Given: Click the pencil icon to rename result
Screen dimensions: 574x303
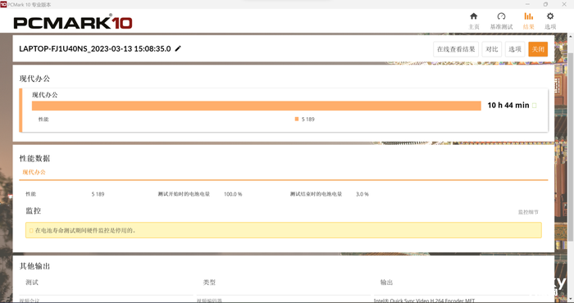Looking at the screenshot, I should pos(178,48).
